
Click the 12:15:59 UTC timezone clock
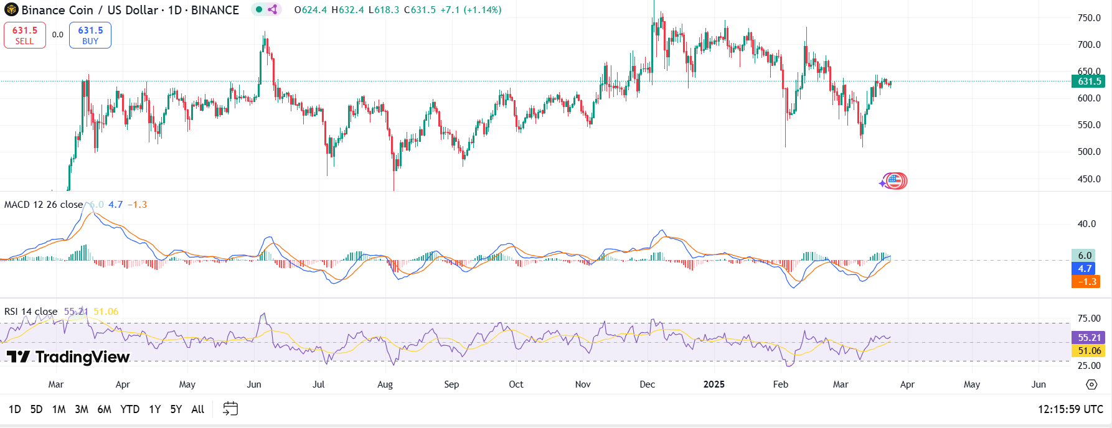[1070, 409]
